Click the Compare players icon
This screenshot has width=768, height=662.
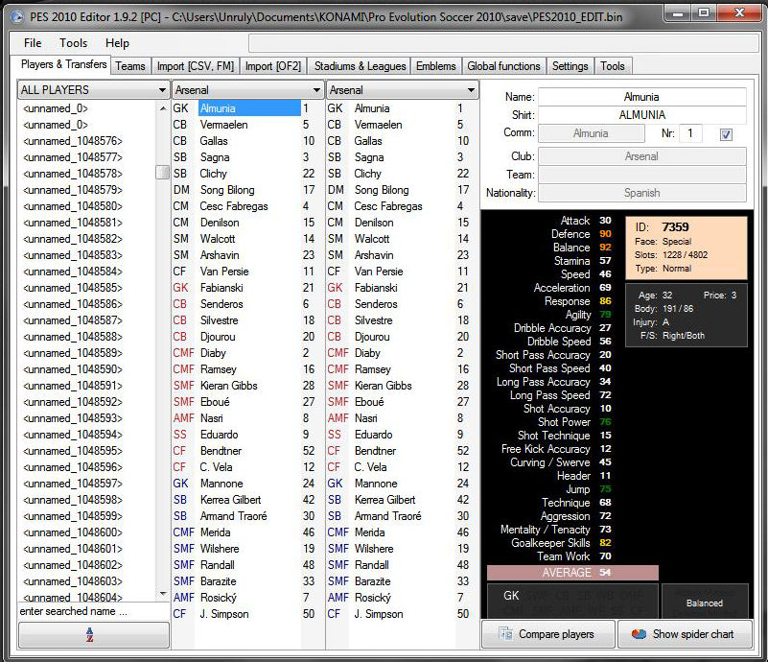tap(505, 633)
